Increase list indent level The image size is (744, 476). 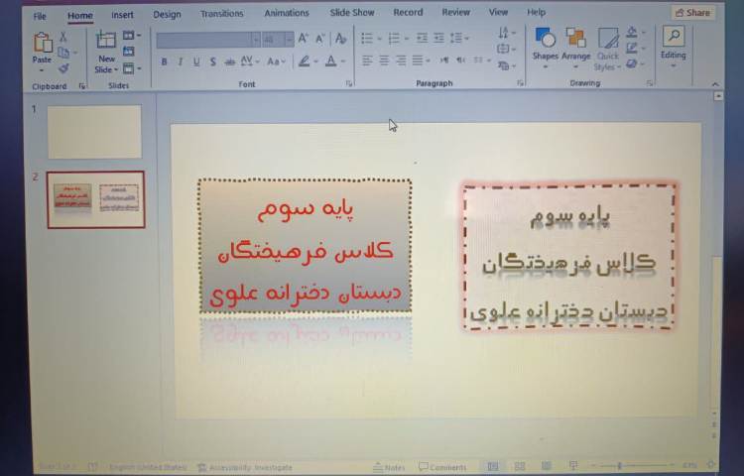[x=438, y=38]
